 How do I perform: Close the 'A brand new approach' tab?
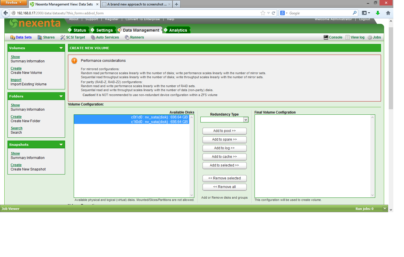click(x=169, y=4)
